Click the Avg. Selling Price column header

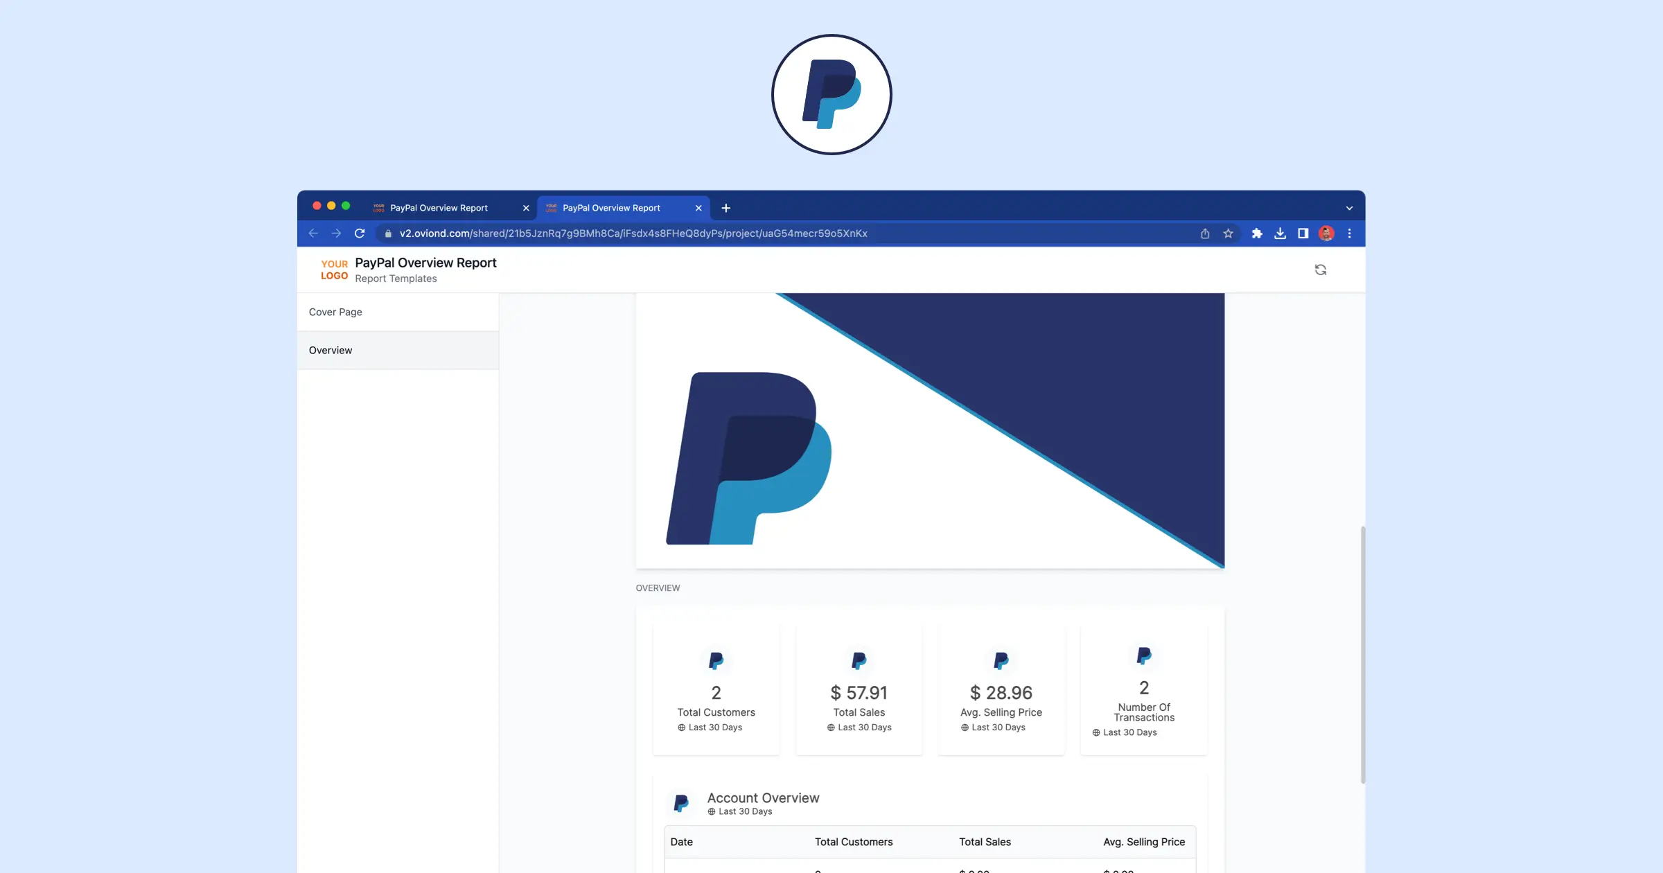pyautogui.click(x=1144, y=842)
